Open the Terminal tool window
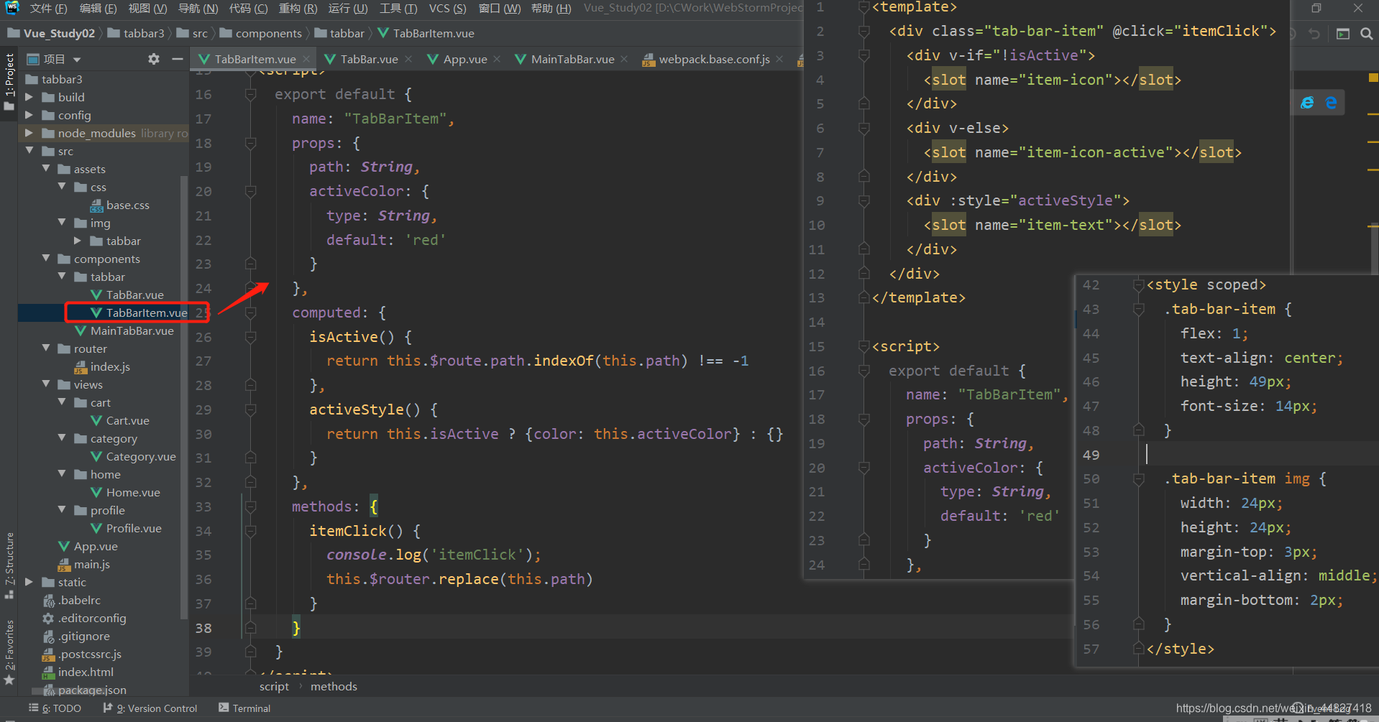Viewport: 1379px width, 722px height. point(244,708)
